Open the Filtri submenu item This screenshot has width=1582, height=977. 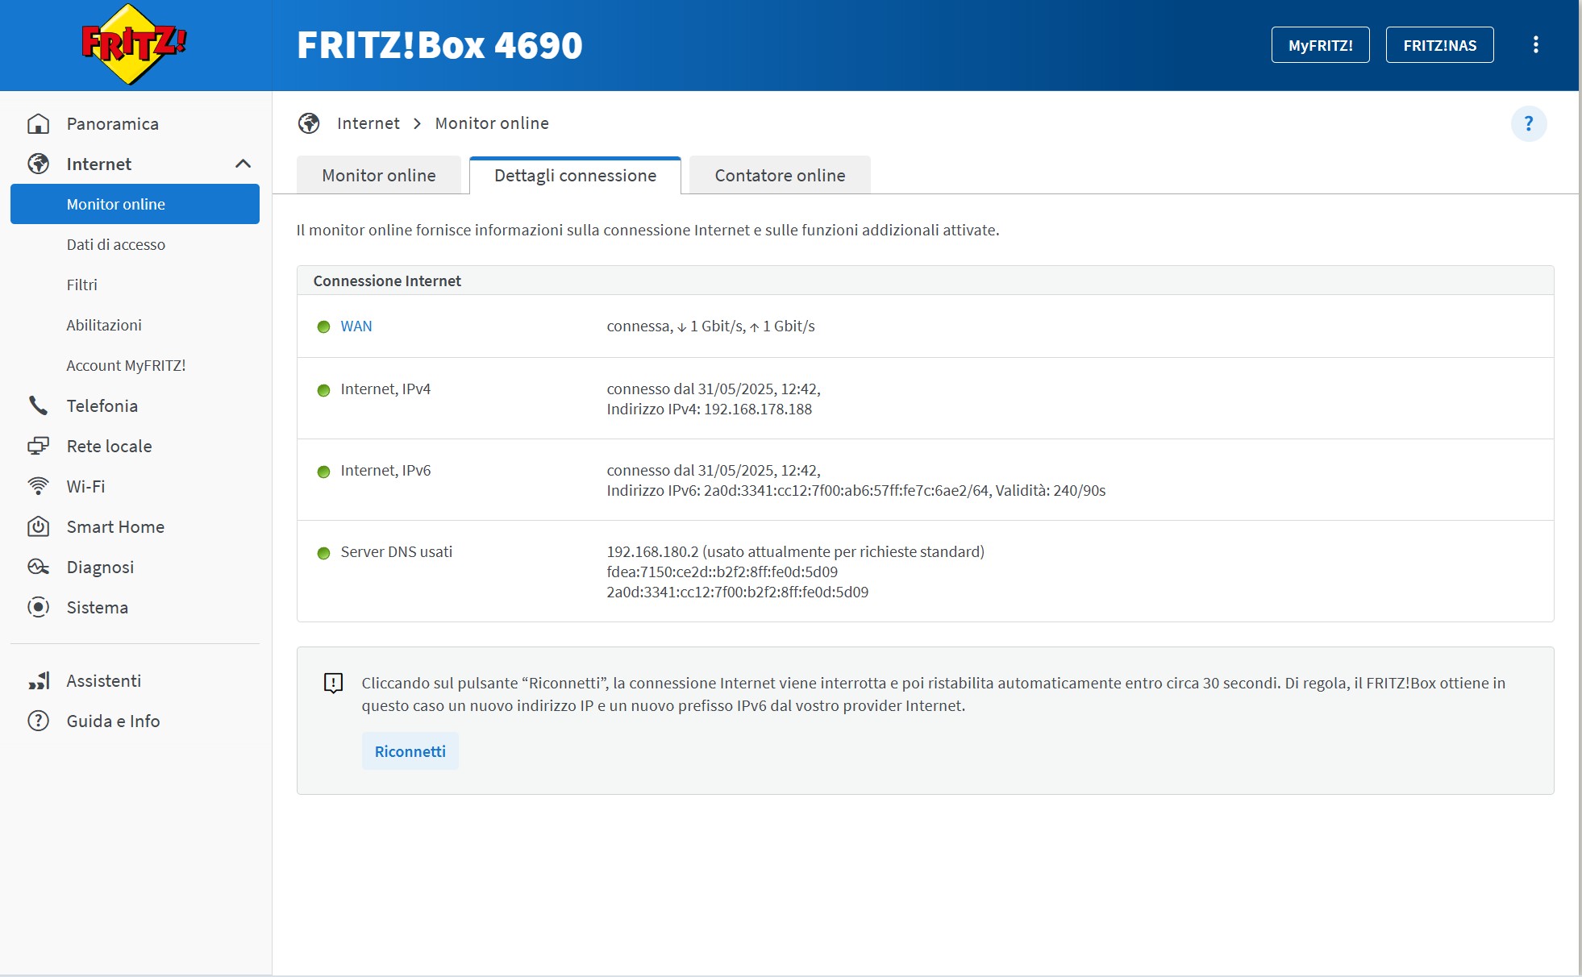pyautogui.click(x=81, y=285)
